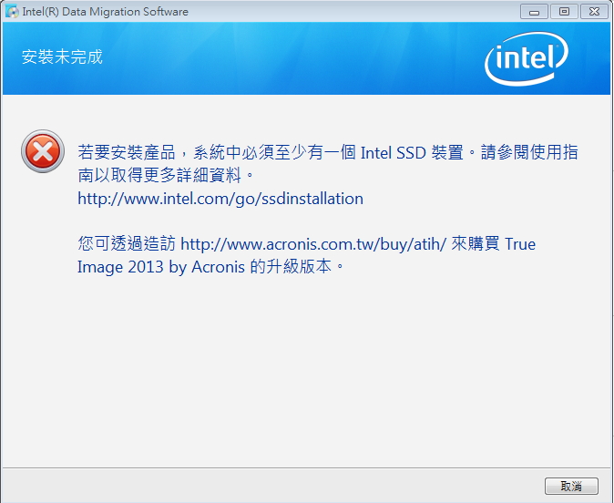This screenshot has width=614, height=503.
Task: Open the intel.com ssdinstallation link
Action: tap(220, 199)
